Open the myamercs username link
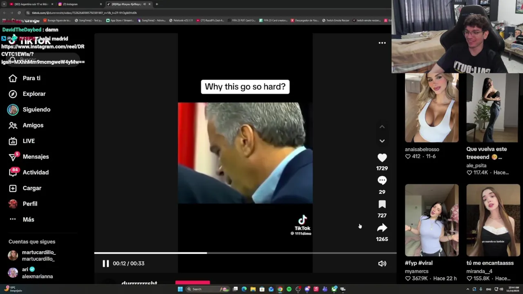The width and height of the screenshot is (523, 294). (x=417, y=271)
